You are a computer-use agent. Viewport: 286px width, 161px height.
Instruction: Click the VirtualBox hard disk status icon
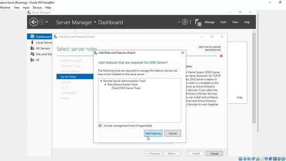(240, 159)
